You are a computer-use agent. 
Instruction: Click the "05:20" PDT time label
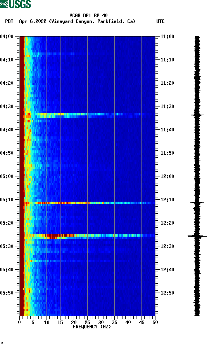coord(7,223)
